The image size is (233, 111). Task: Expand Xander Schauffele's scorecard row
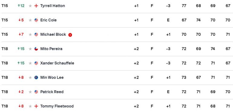pyautogui.click(x=116, y=63)
